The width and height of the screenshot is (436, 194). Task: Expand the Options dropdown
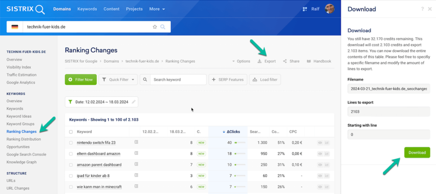click(241, 61)
